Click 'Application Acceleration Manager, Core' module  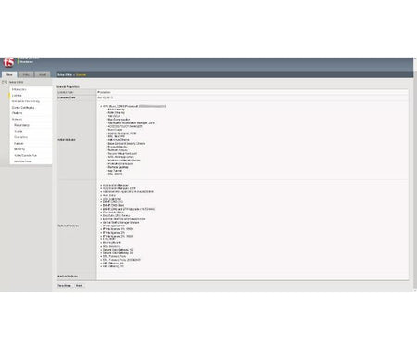tap(131, 122)
